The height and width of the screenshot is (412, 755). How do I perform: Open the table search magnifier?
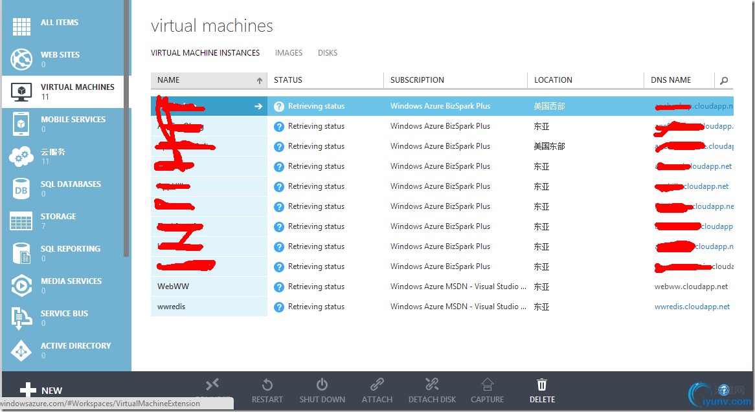click(724, 80)
